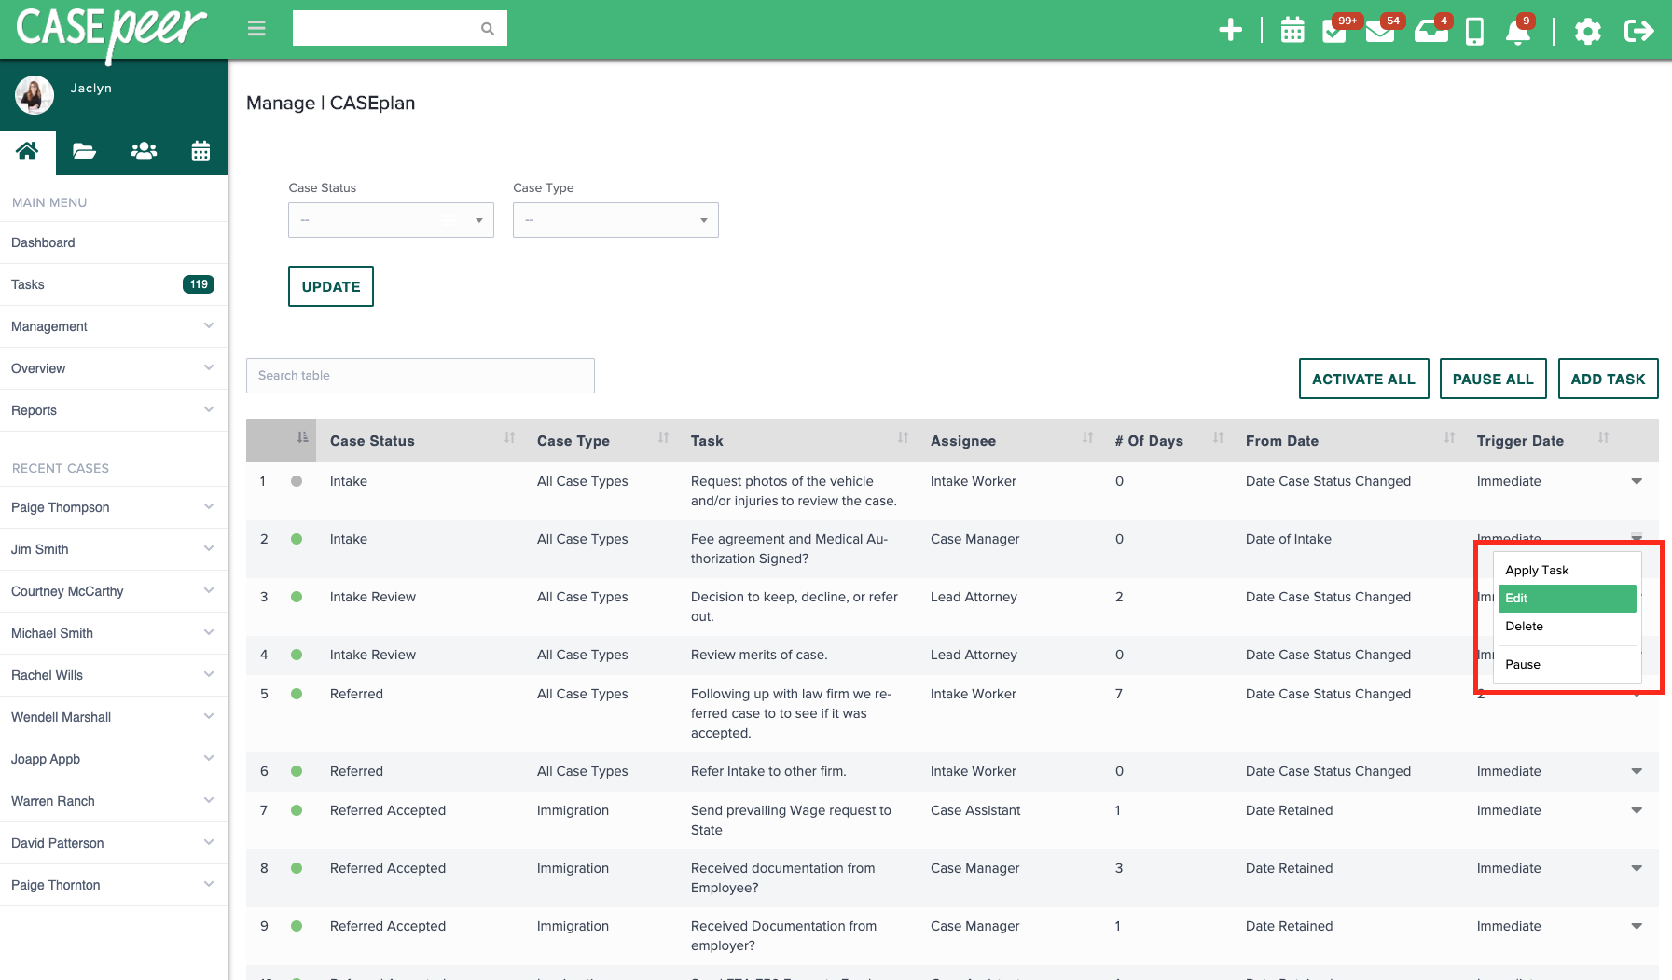This screenshot has height=980, width=1672.
Task: Open the Case Type dropdown
Action: click(x=615, y=220)
